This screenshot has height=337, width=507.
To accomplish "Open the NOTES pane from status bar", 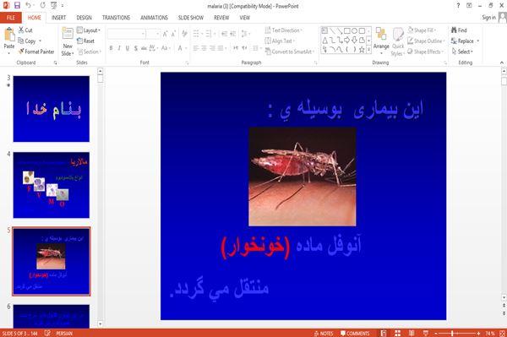I will tap(324, 333).
